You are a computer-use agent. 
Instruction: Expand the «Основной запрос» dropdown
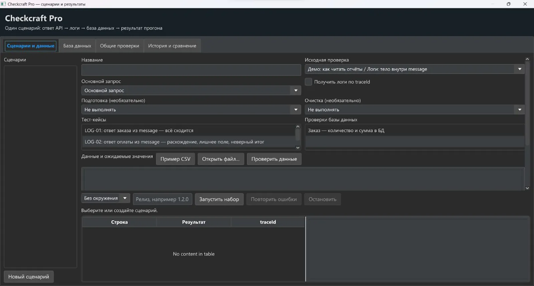pyautogui.click(x=191, y=91)
